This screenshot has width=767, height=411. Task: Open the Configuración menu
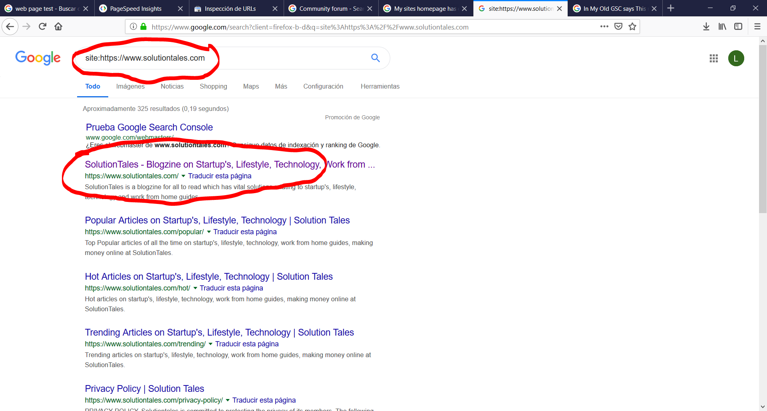pyautogui.click(x=323, y=86)
